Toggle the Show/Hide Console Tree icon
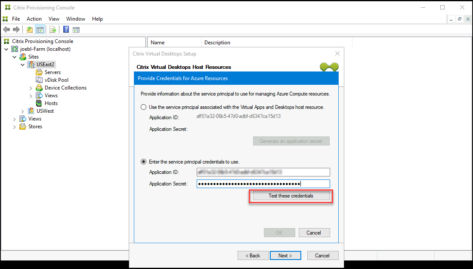Viewport: 473px width, 269px height. [x=40, y=29]
